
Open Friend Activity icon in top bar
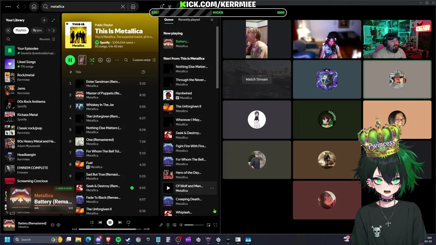point(170,6)
